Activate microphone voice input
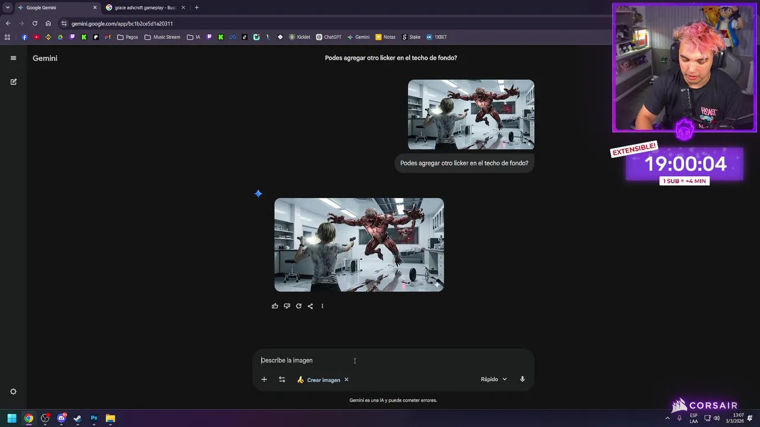Screen dimensions: 760x427 [x=522, y=379]
